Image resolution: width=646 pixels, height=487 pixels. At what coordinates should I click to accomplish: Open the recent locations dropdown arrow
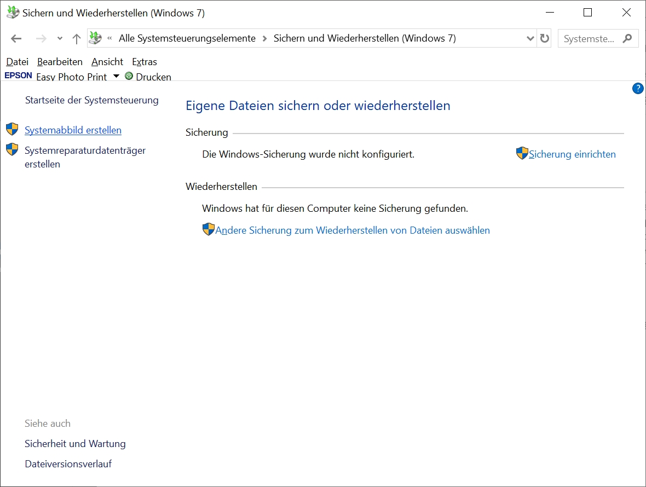pyautogui.click(x=60, y=39)
